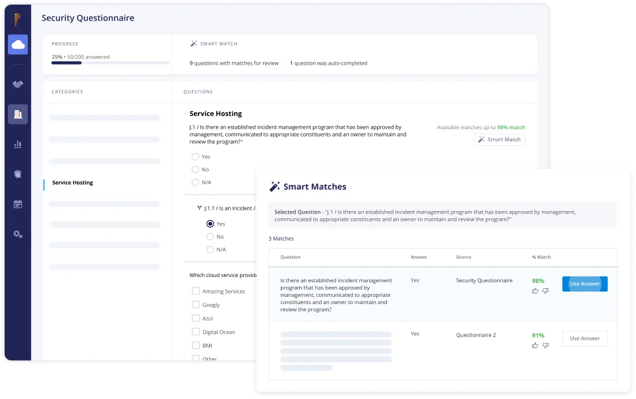Click the branch icon beside J.1.1
The width and height of the screenshot is (636, 399).
(199, 208)
